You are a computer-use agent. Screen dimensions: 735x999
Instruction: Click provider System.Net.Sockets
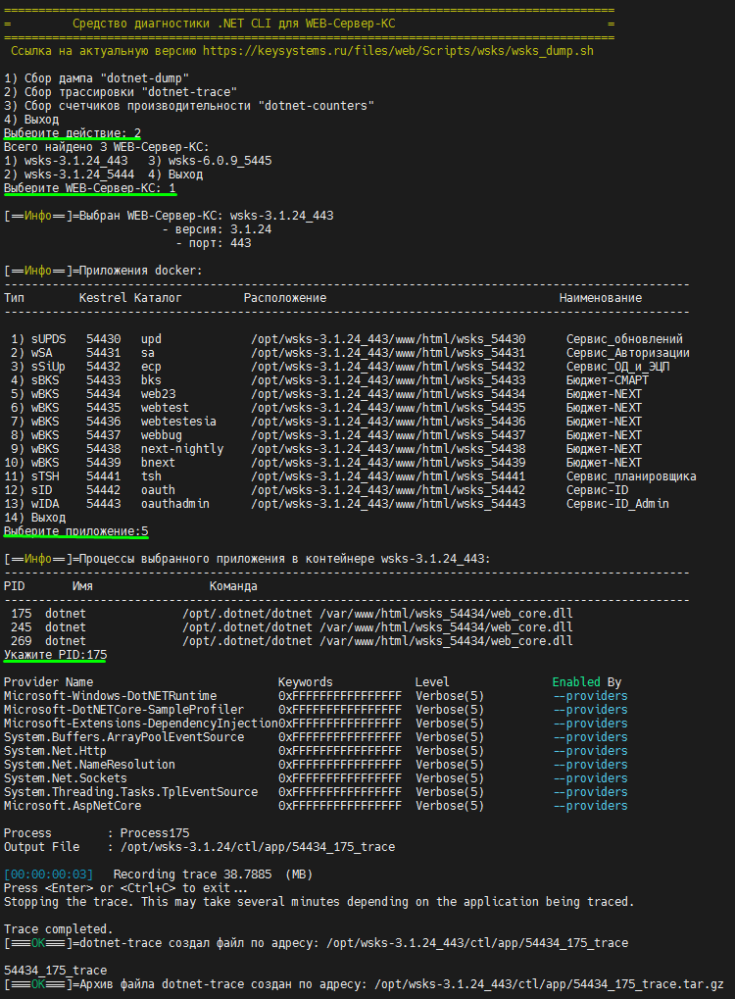[66, 778]
